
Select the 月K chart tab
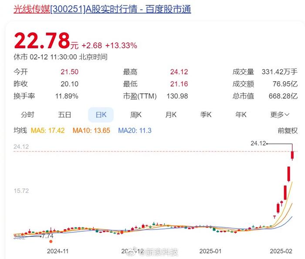(x=171, y=115)
